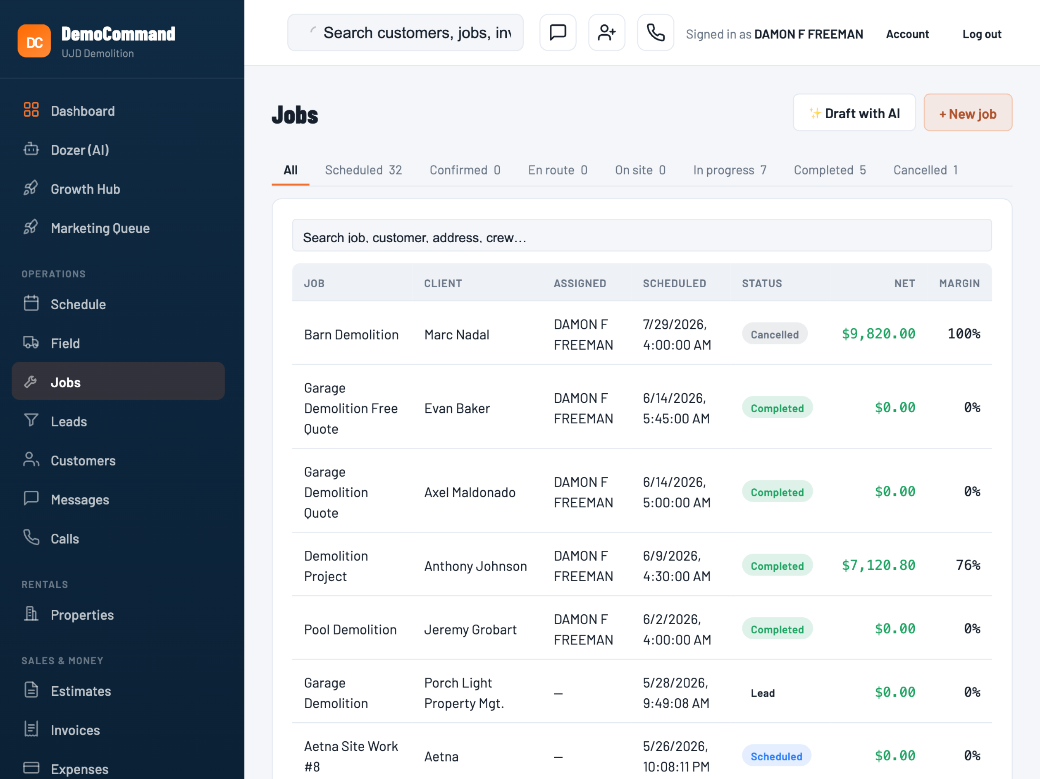Viewport: 1040px width, 779px height.
Task: Click the Leads funnel icon
Action: tap(31, 420)
